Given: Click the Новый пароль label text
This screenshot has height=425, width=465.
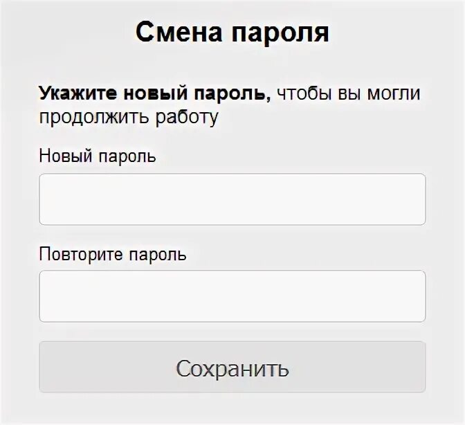Looking at the screenshot, I should 98,156.
